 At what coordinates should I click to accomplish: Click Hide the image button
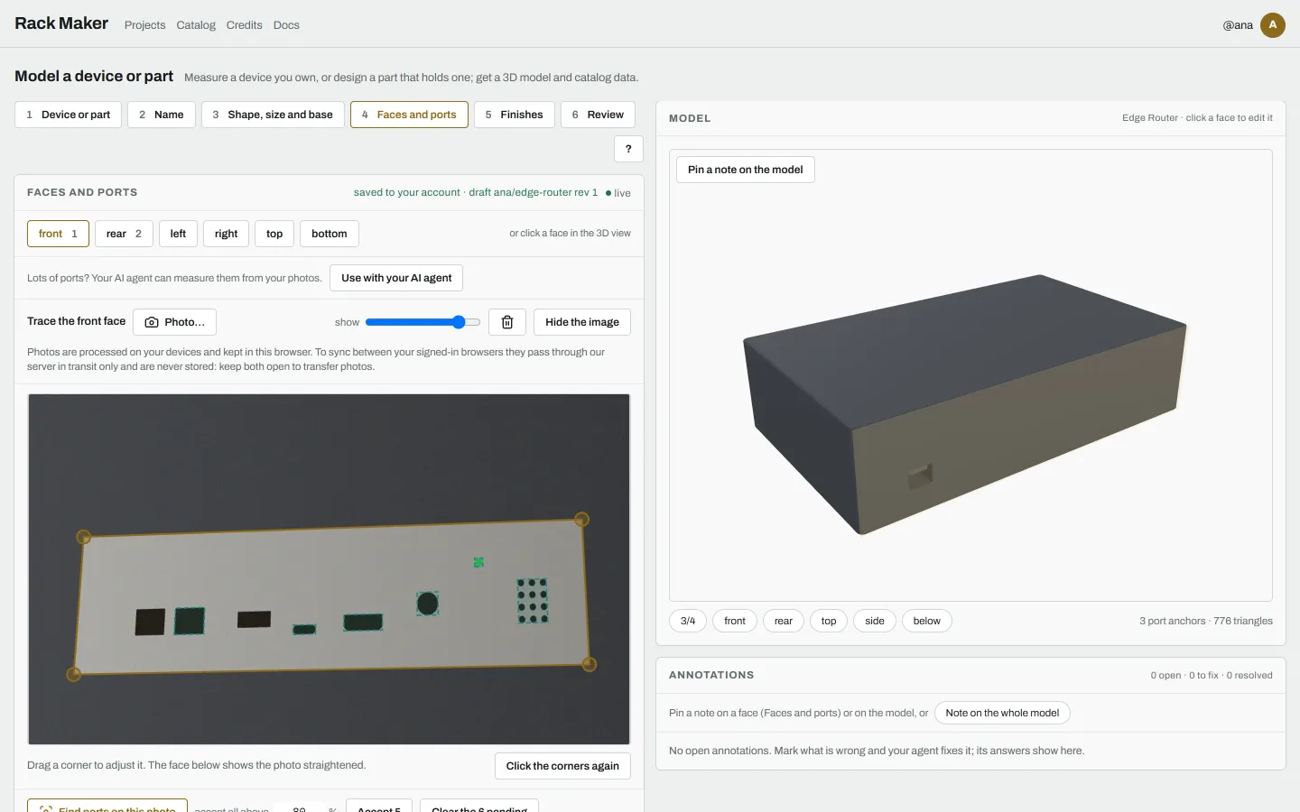(582, 322)
